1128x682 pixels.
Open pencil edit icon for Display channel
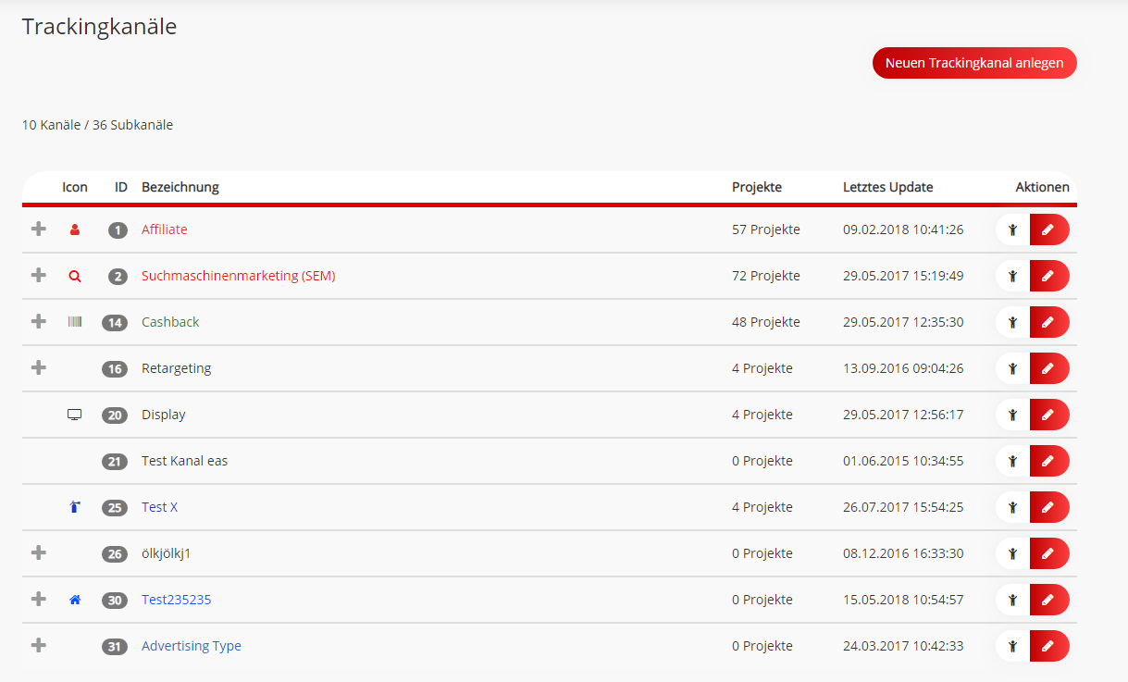point(1048,415)
